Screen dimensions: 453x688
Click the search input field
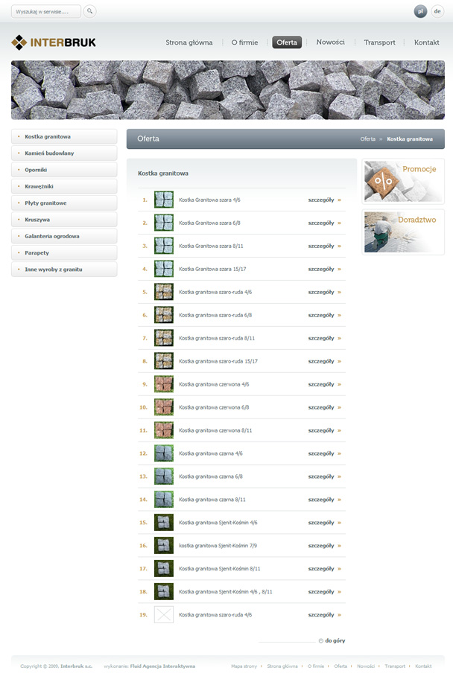tap(45, 12)
